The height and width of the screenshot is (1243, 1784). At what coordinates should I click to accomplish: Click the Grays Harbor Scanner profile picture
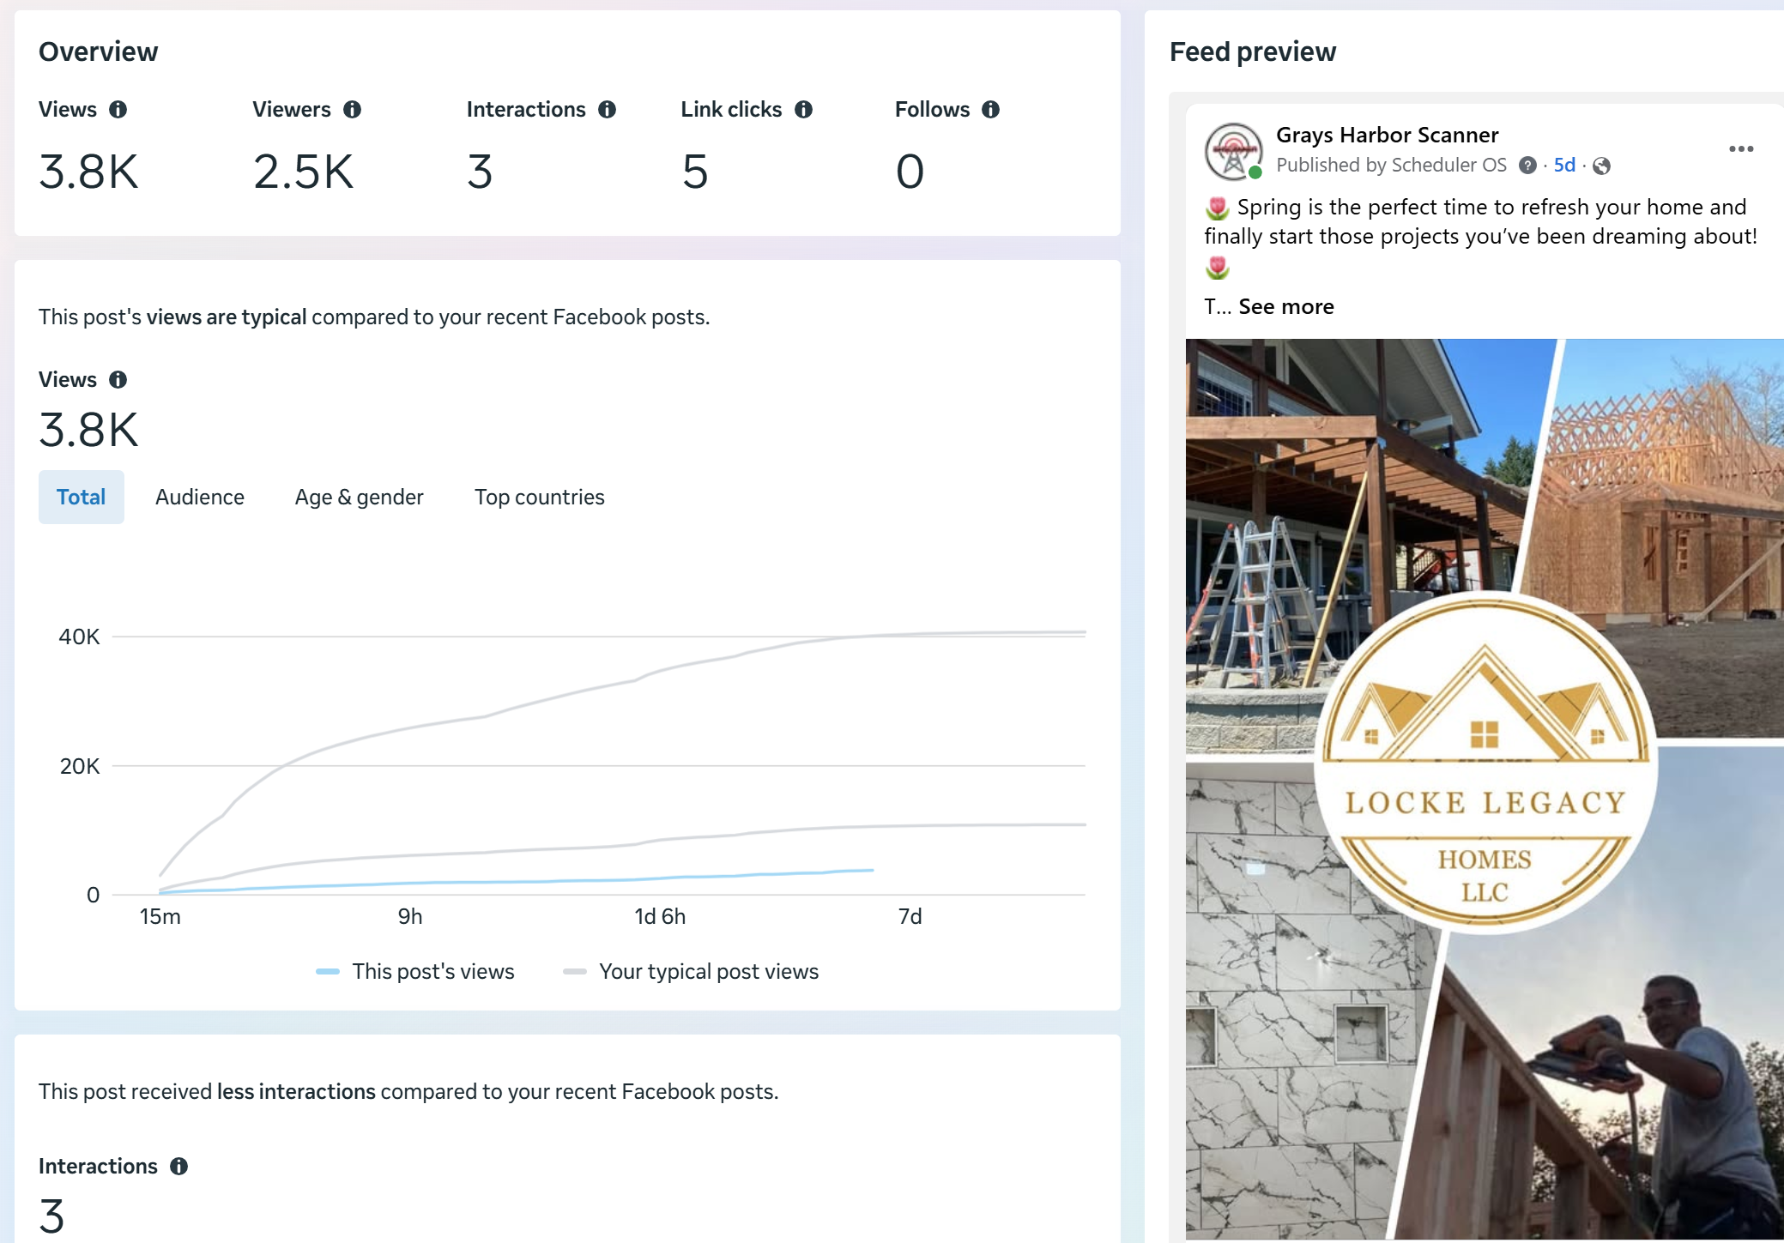(1234, 151)
